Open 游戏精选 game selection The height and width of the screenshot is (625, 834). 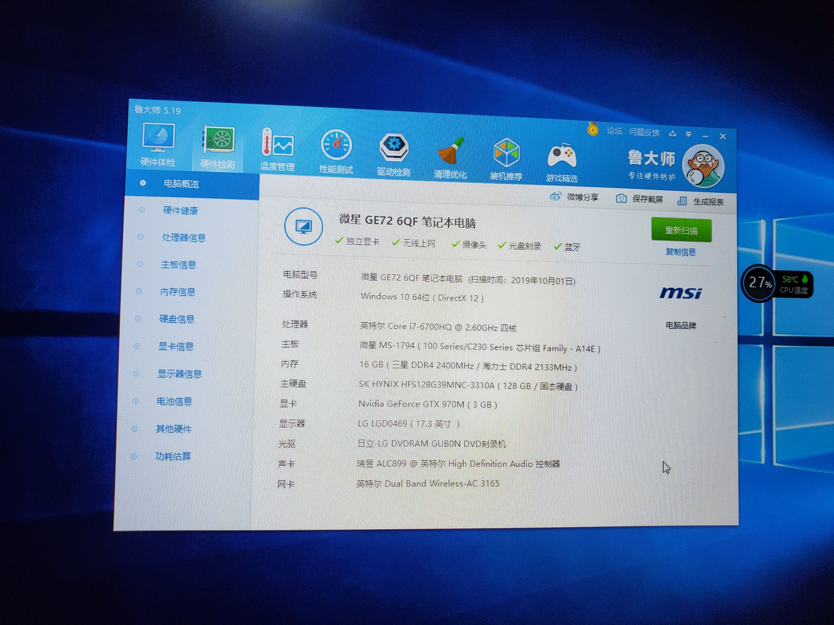pyautogui.click(x=562, y=162)
